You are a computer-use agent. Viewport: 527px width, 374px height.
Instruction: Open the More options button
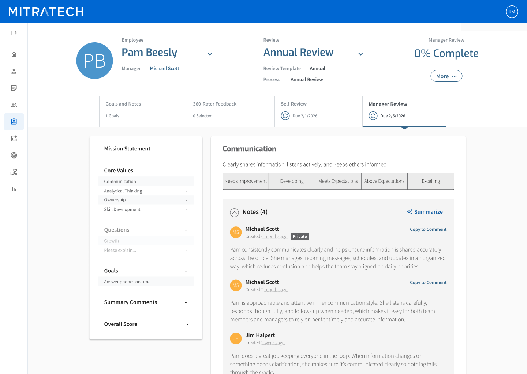coord(446,76)
